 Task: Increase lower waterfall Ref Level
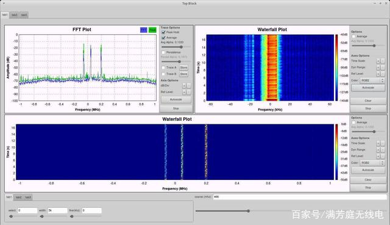pos(378,156)
